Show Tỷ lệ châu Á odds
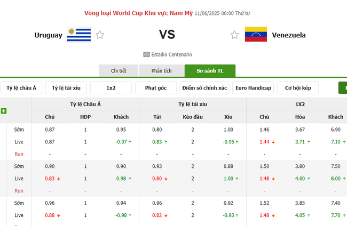 pyautogui.click(x=21, y=88)
